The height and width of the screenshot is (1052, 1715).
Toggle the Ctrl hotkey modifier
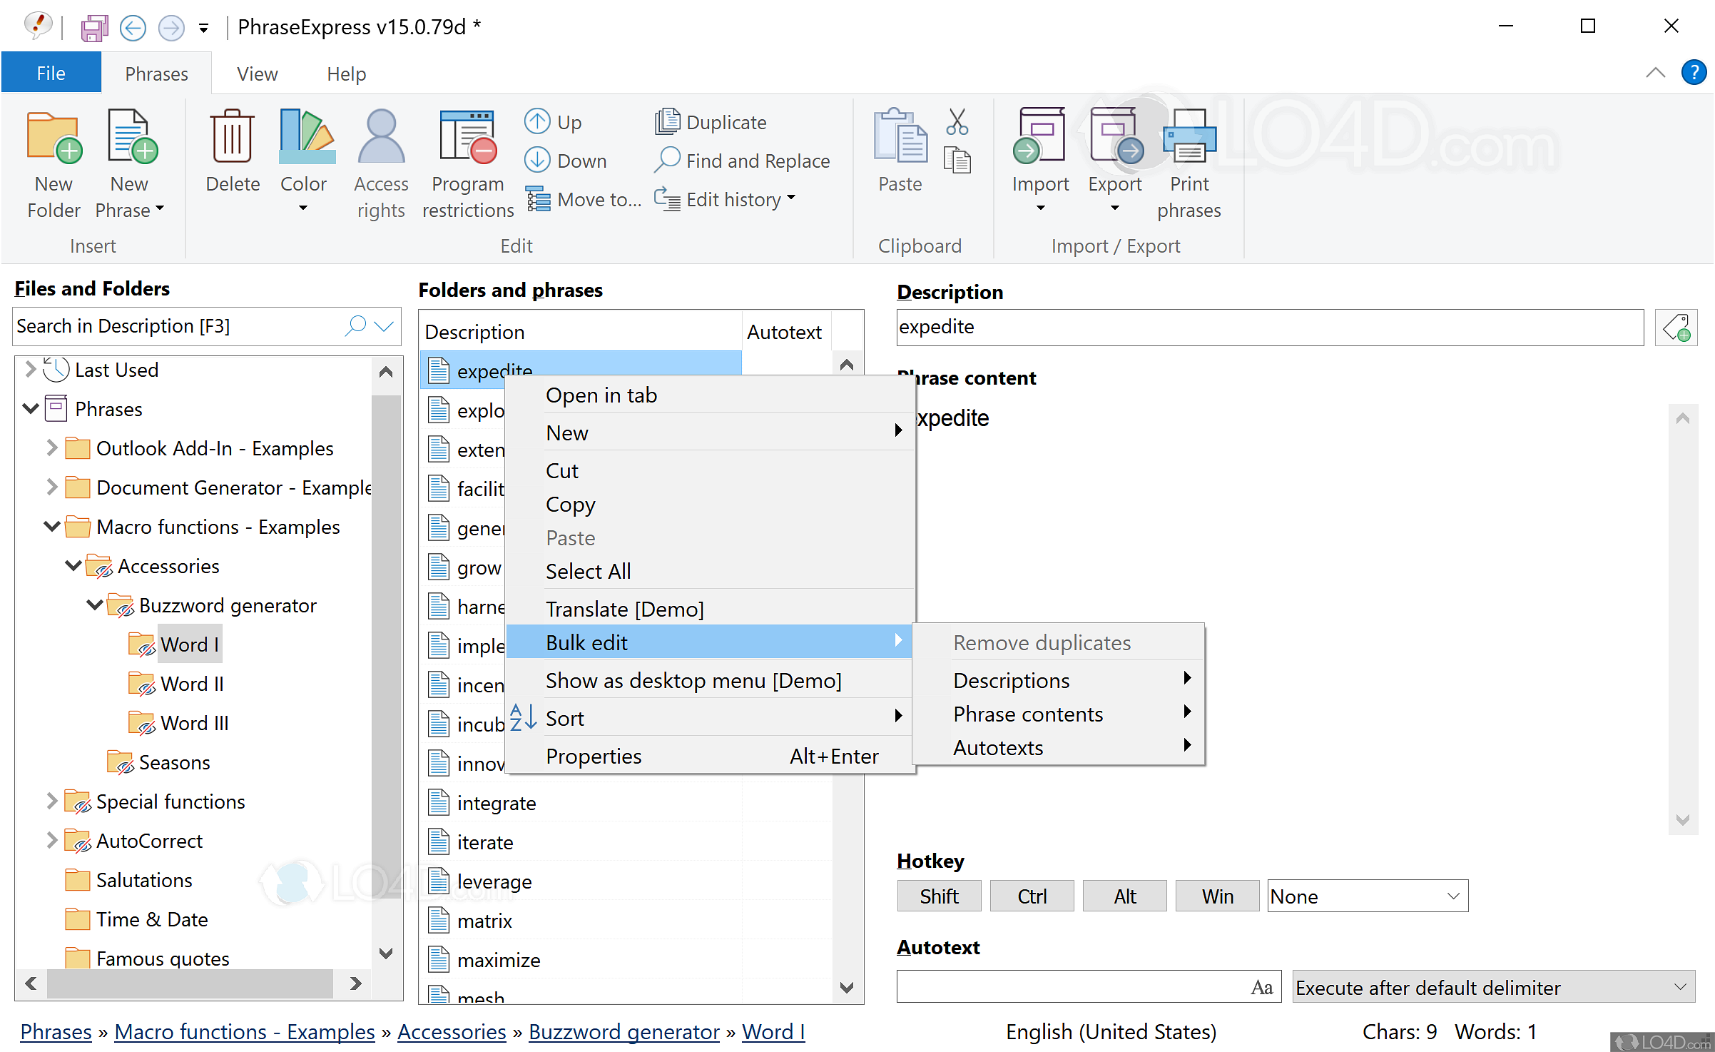pos(1032,896)
